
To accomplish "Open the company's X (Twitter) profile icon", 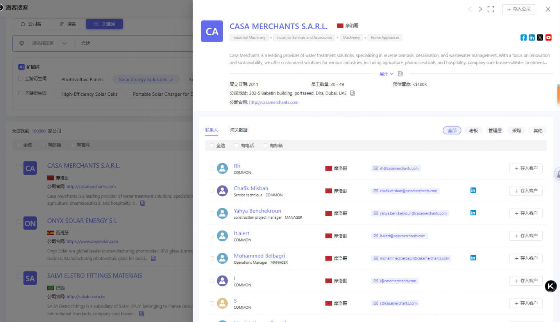I will click(540, 38).
